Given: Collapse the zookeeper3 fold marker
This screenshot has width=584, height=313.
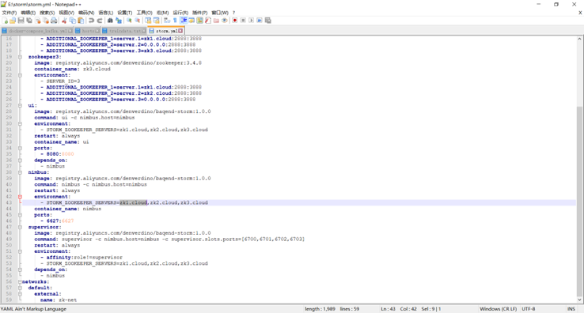Looking at the screenshot, I should 20,57.
